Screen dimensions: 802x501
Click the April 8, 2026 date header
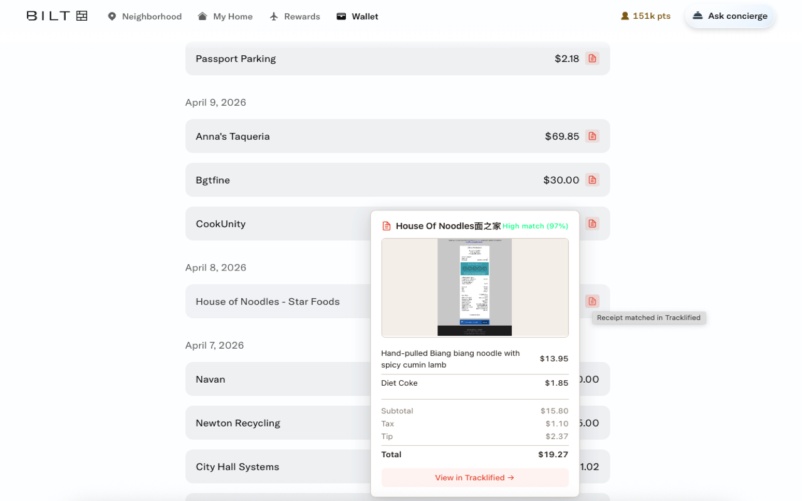tap(216, 267)
